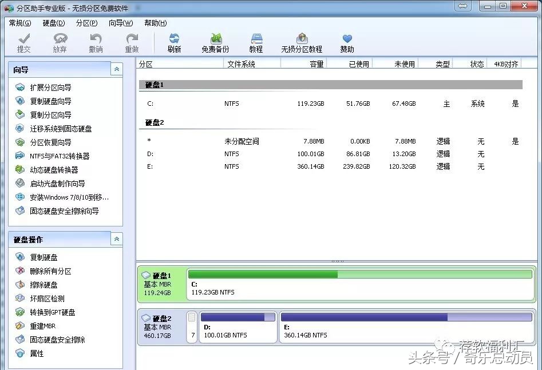Open 无损分区教程 from the toolbar

pyautogui.click(x=301, y=41)
